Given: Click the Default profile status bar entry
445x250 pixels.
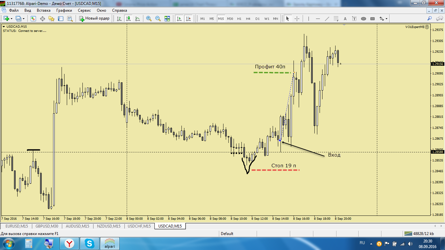Looking at the screenshot, I should point(227,233).
